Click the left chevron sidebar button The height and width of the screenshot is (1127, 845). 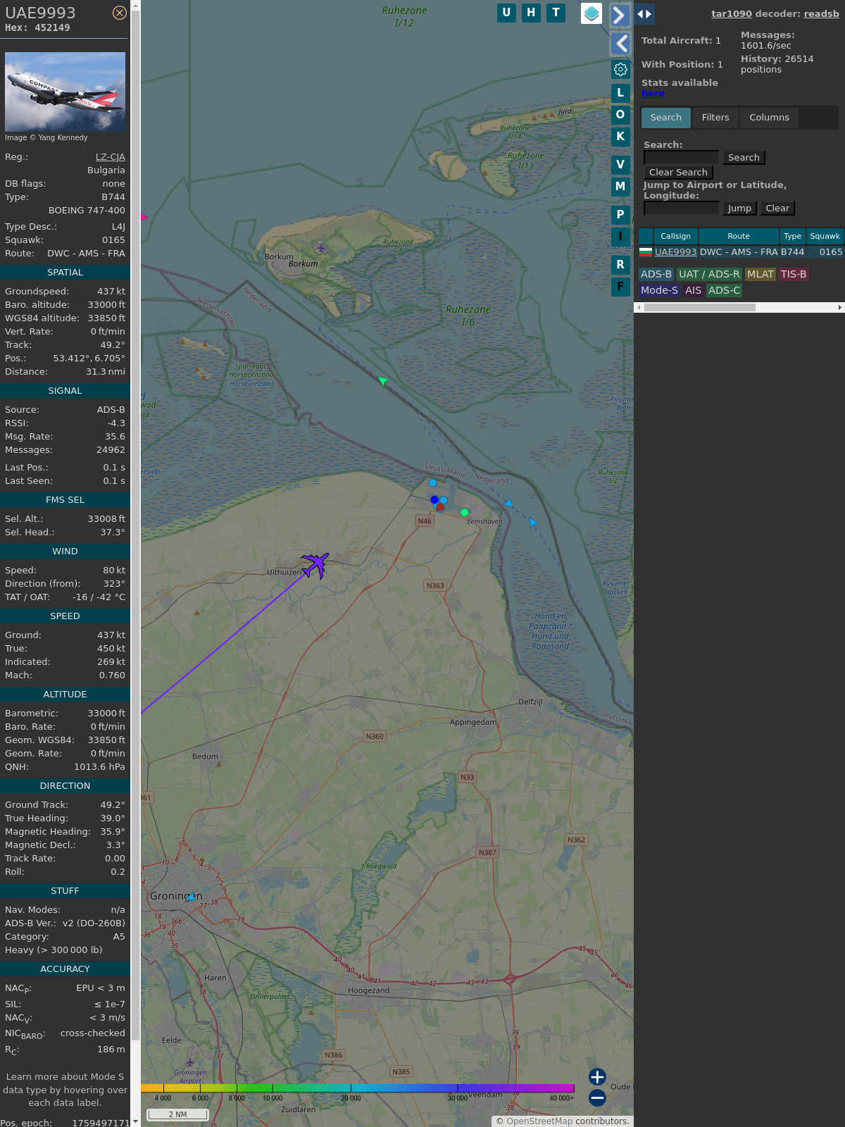pyautogui.click(x=620, y=44)
